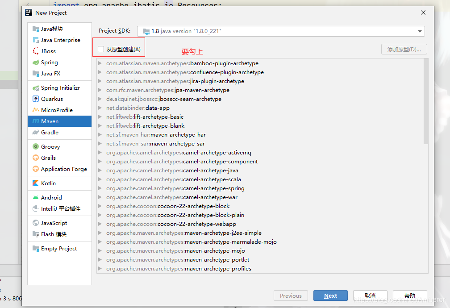
Task: Click the SDK folder icon in combo box
Action: coord(146,31)
